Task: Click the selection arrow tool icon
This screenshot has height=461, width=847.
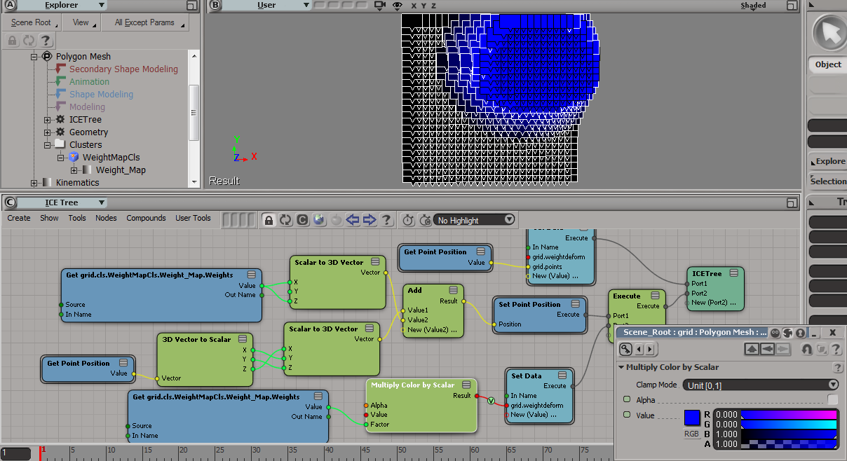Action: click(x=829, y=32)
